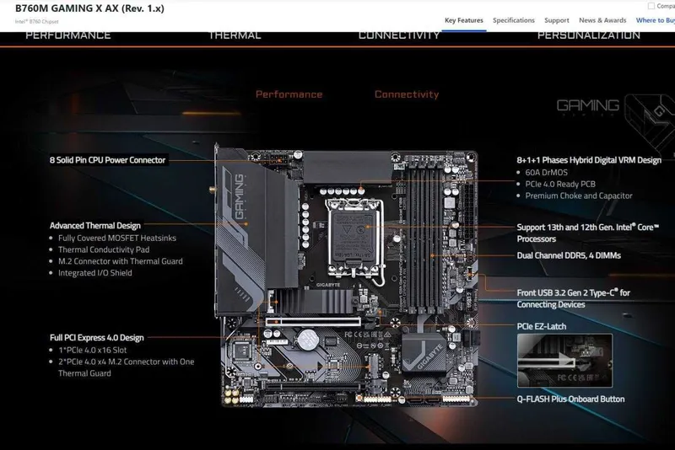Select Support 13th and 12th Gen label
Viewport: 675px width, 450px height.
587,233
